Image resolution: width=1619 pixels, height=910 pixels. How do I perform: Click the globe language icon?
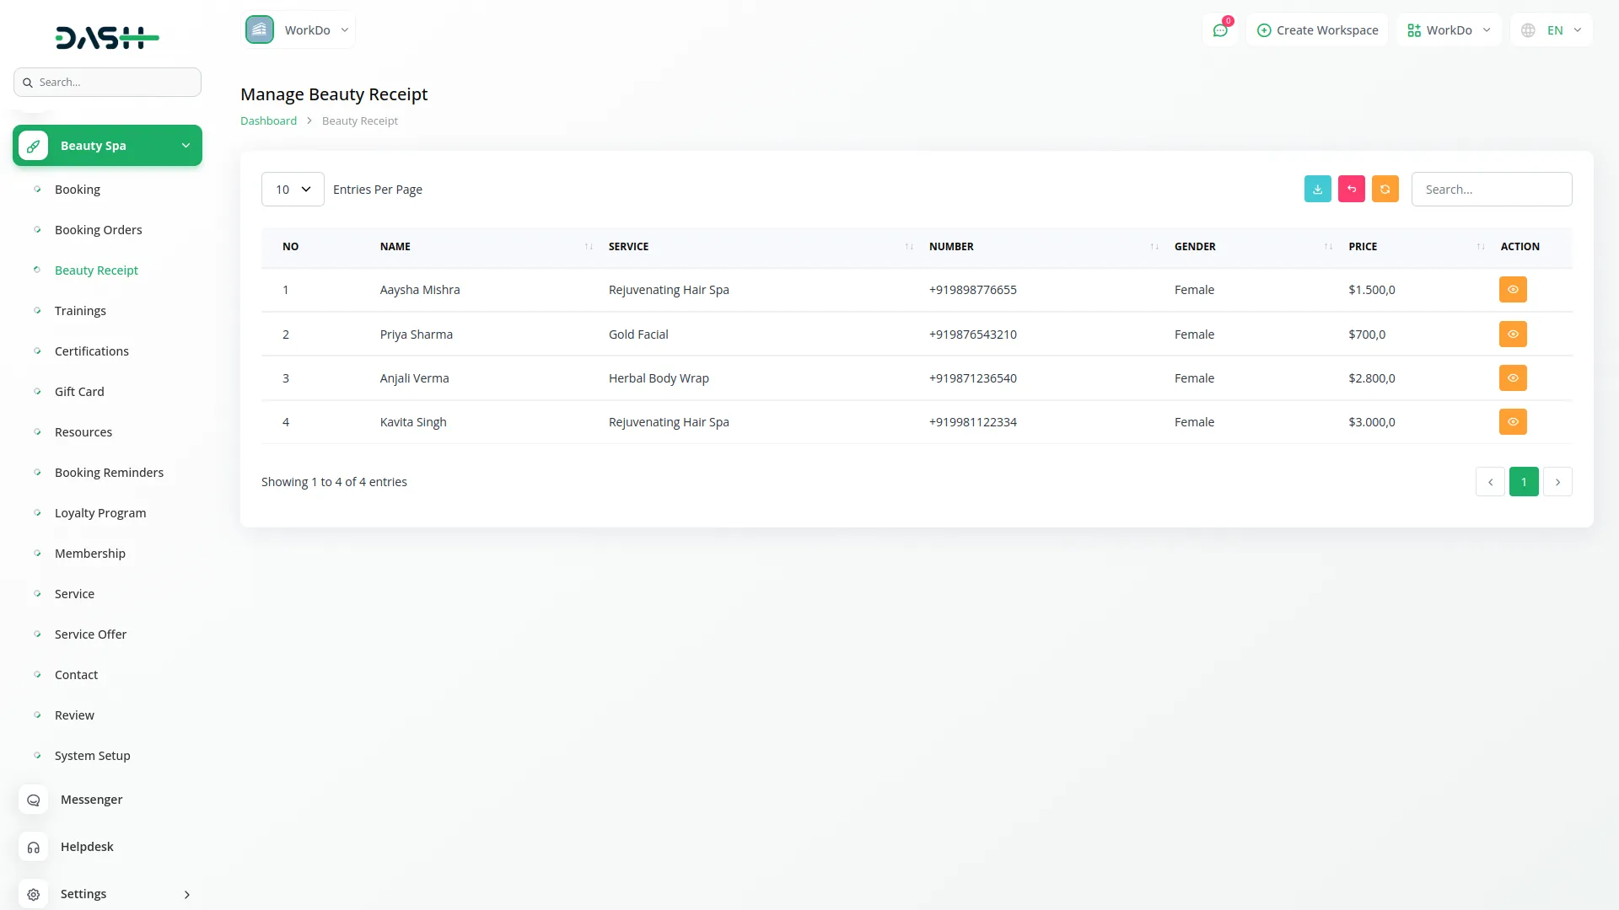pyautogui.click(x=1528, y=30)
